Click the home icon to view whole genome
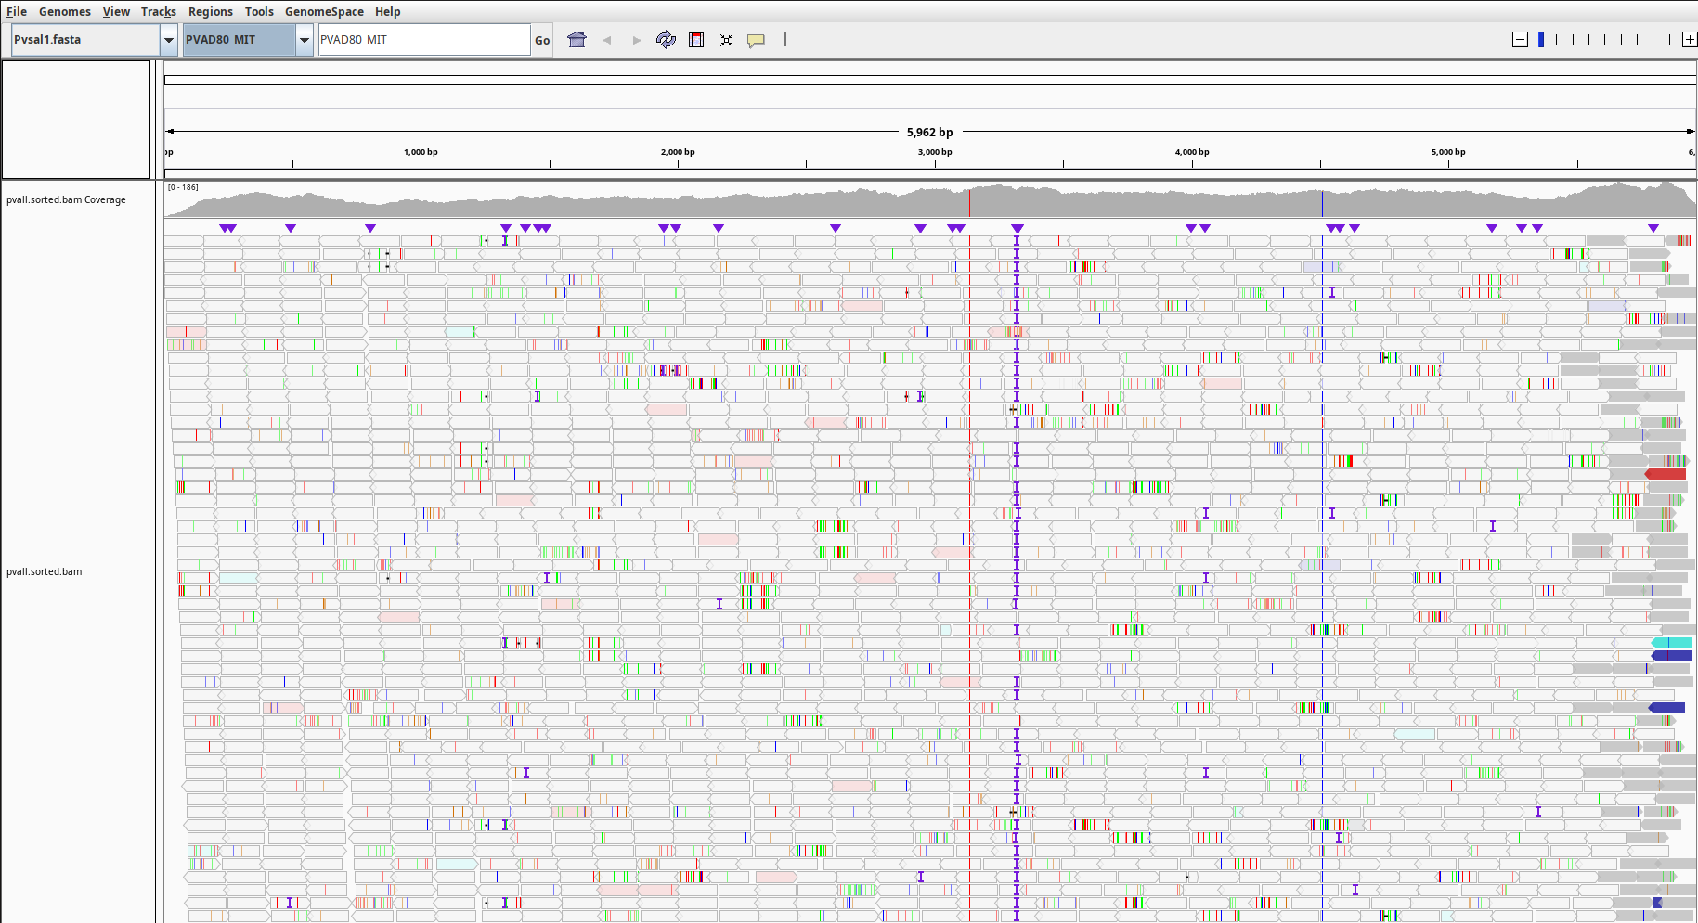This screenshot has width=1698, height=923. [x=577, y=39]
